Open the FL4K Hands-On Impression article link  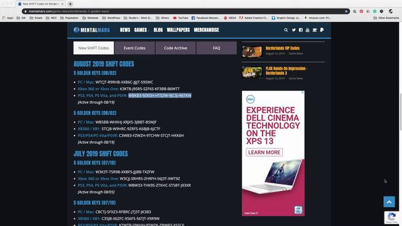[x=286, y=71]
